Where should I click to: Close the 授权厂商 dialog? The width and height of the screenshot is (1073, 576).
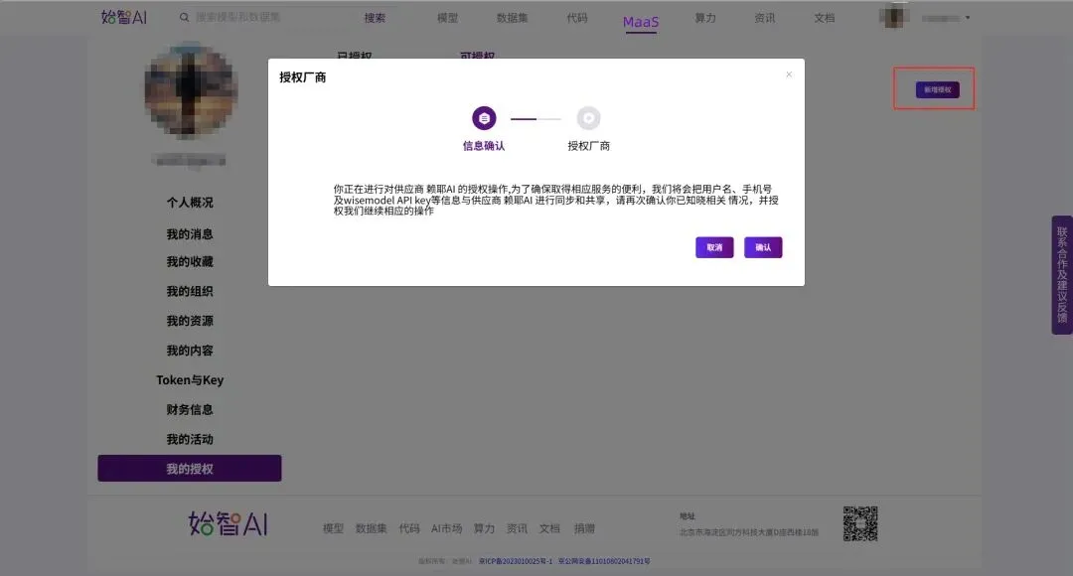coord(788,74)
